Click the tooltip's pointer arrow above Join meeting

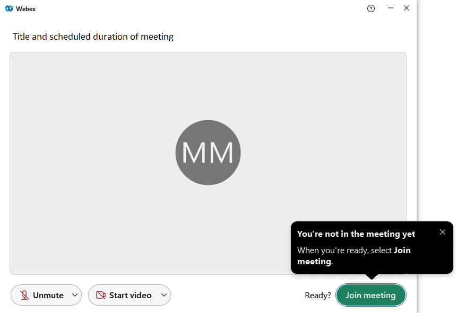pos(372,276)
